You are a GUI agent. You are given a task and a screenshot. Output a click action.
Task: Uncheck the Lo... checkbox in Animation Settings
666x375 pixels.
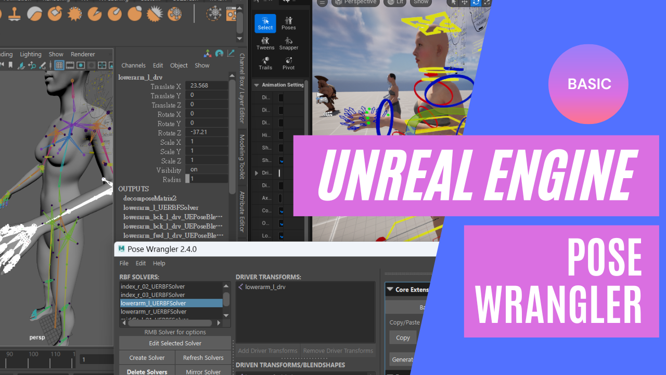tap(281, 236)
